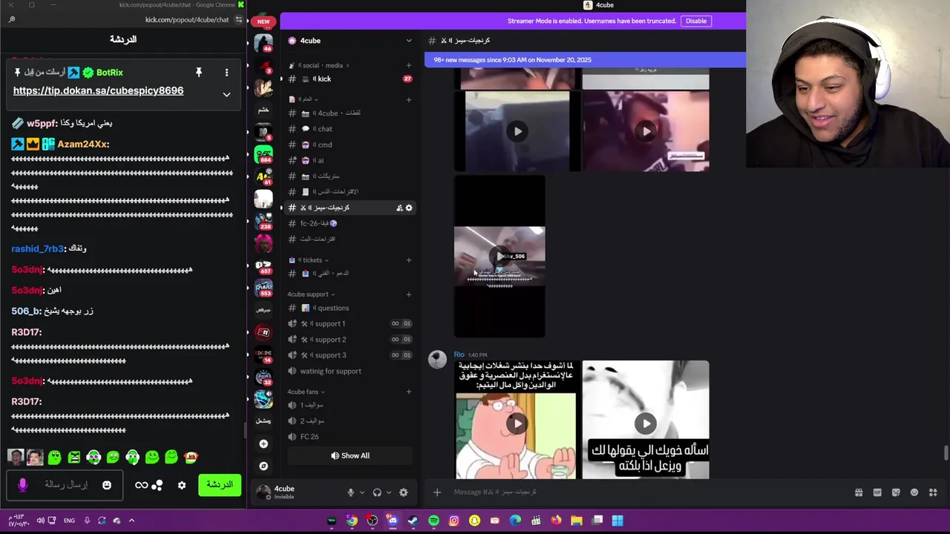Toggle Discord headphone deafen

pos(377,492)
